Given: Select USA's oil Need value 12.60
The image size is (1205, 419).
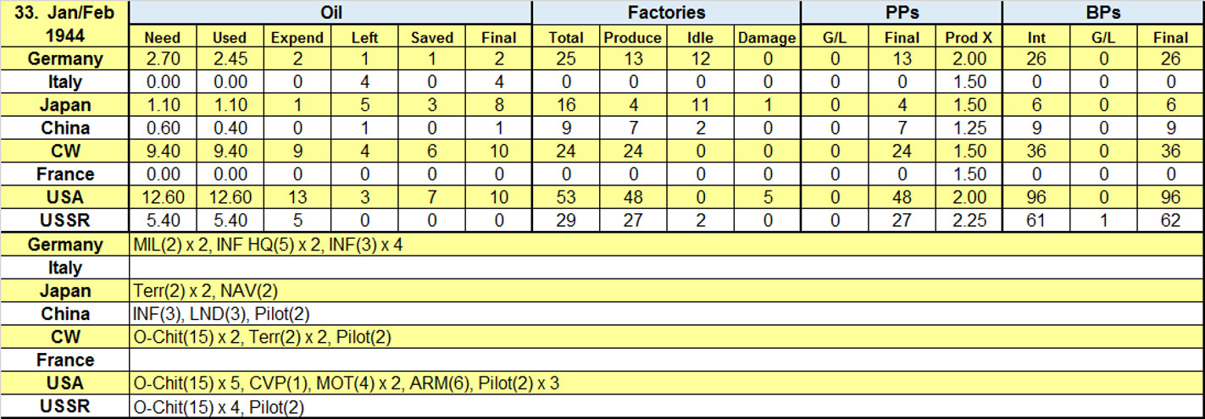Looking at the screenshot, I should [163, 197].
